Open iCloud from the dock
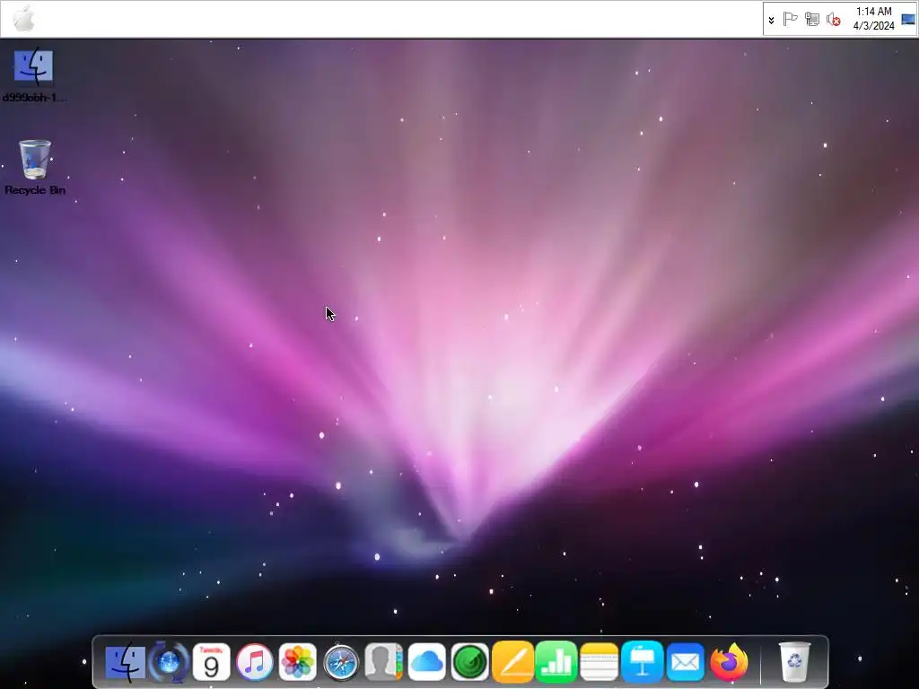Image resolution: width=919 pixels, height=689 pixels. [x=426, y=663]
